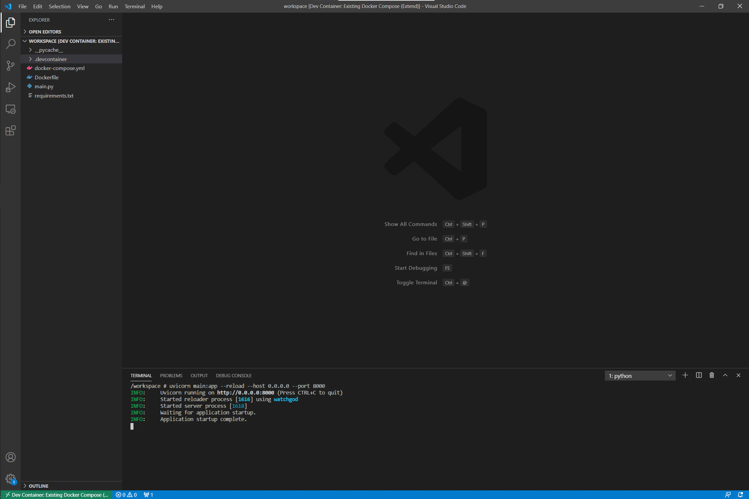The image size is (749, 499).
Task: Expand the Open Editors section
Action: point(45,32)
